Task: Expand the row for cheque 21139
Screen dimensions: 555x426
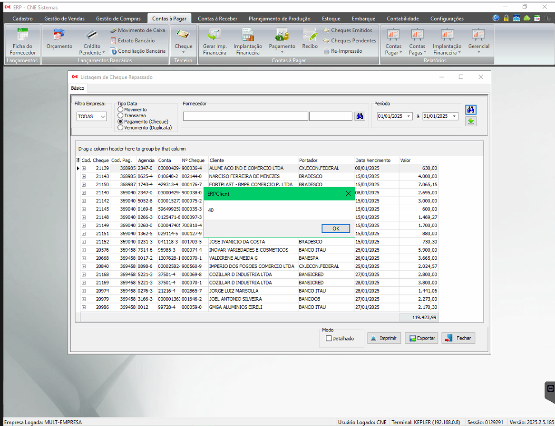Action: (84, 168)
